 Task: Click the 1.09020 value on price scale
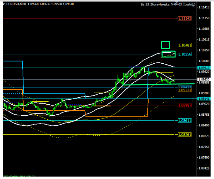click(x=204, y=104)
